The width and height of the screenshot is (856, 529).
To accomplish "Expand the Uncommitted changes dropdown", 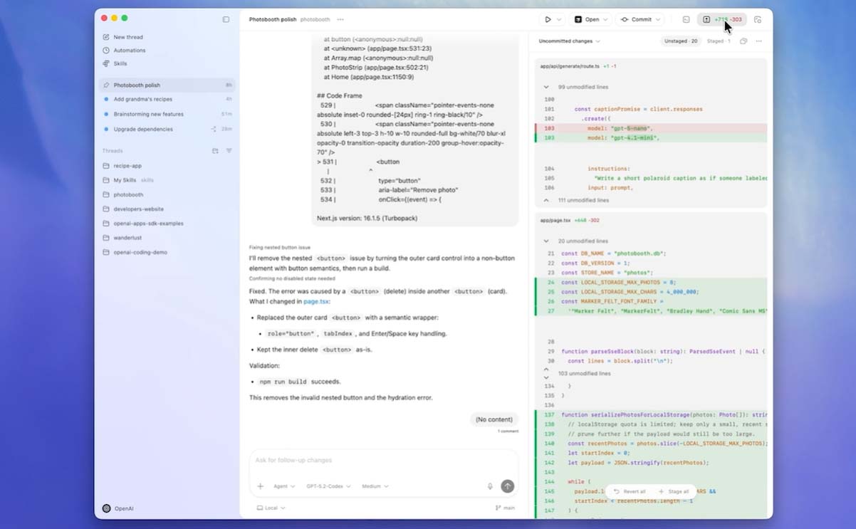I will (569, 41).
